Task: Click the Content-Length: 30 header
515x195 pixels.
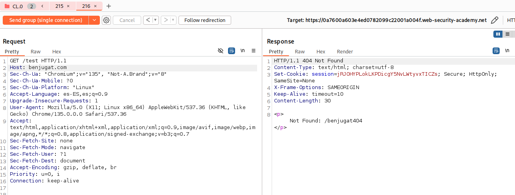Action: click(302, 101)
